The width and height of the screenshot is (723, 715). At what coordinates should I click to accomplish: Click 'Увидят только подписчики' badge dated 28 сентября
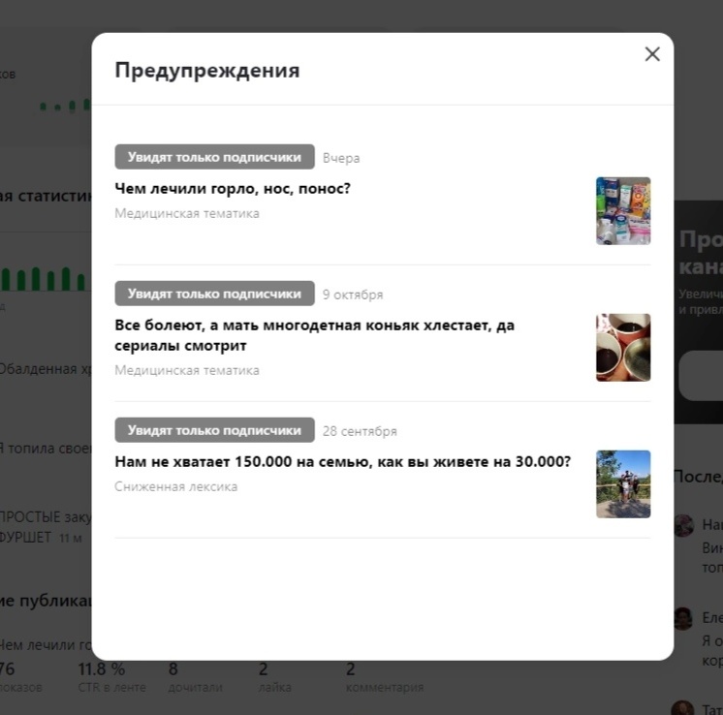214,429
